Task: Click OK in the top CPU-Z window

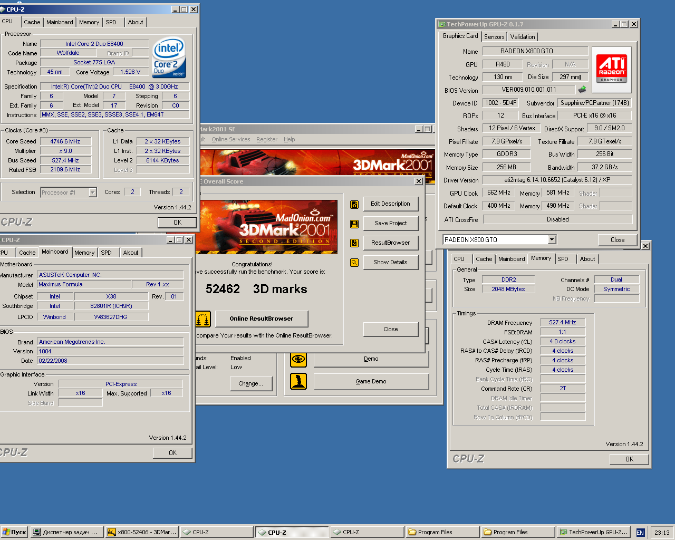Action: (177, 223)
